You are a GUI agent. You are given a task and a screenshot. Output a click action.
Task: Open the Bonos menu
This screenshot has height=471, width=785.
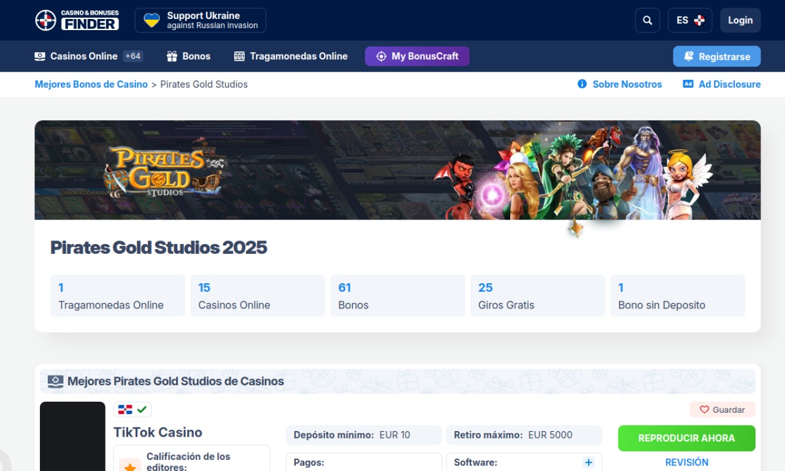[188, 56]
